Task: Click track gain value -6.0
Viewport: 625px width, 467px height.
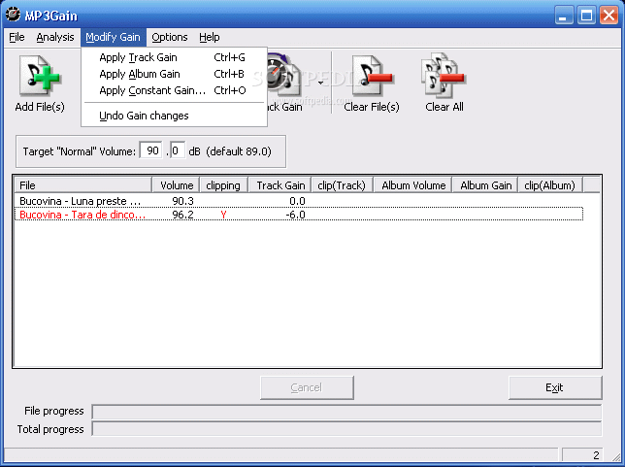Action: coord(295,215)
